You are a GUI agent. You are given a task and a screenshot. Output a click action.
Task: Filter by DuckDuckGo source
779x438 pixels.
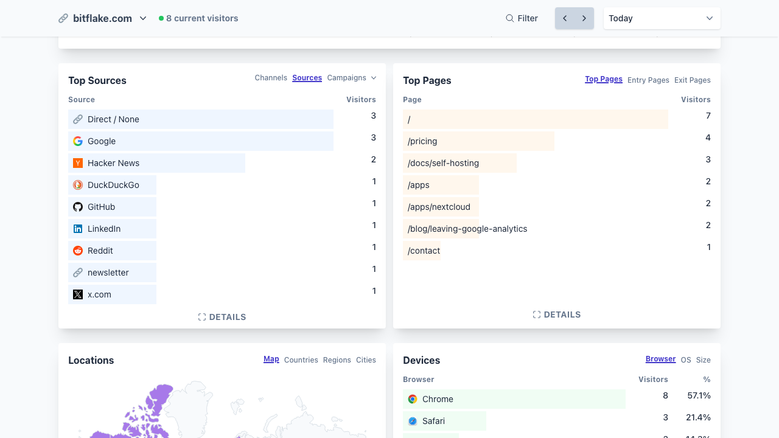(112, 185)
